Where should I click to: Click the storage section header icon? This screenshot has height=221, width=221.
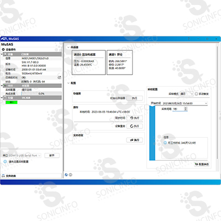coord(5,98)
